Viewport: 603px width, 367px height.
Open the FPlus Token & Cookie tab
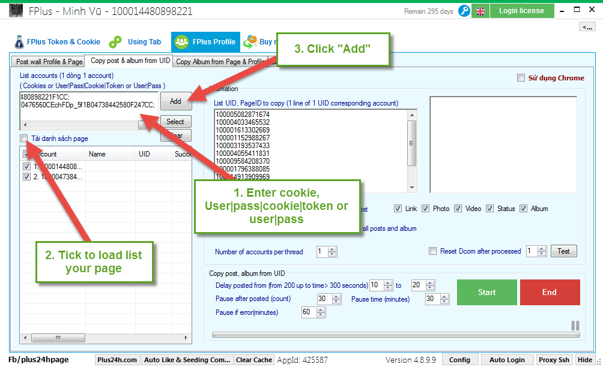[x=57, y=42]
